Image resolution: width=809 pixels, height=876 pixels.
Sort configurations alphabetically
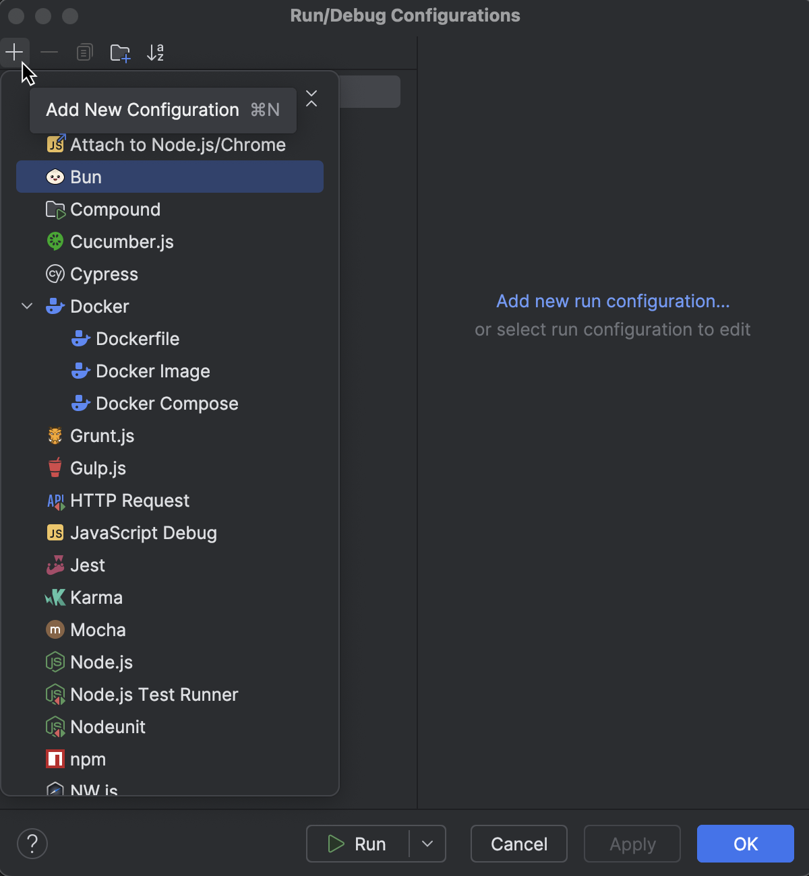156,53
